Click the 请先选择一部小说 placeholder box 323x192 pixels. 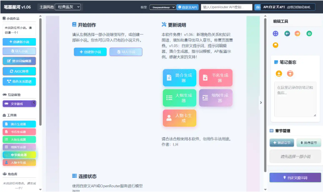point(295,156)
